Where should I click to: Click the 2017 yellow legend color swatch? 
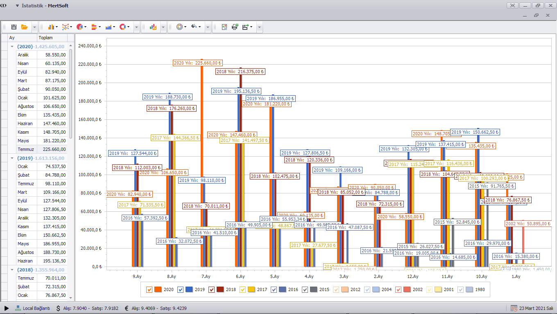point(251,289)
